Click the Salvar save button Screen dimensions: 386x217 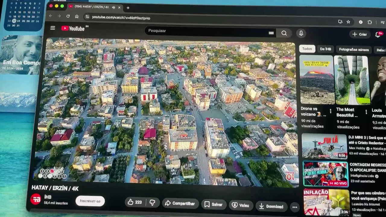click(x=214, y=204)
